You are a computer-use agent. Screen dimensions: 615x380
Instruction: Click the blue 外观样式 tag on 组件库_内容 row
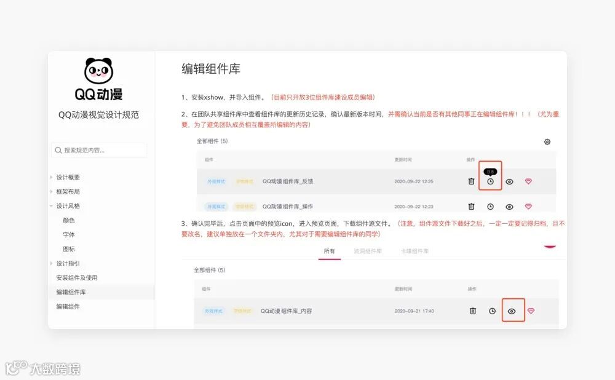(x=214, y=311)
